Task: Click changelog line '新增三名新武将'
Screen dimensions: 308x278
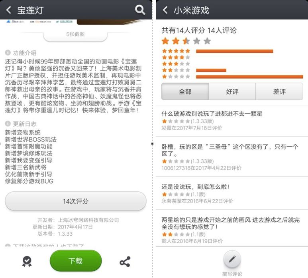Action: coord(26,167)
